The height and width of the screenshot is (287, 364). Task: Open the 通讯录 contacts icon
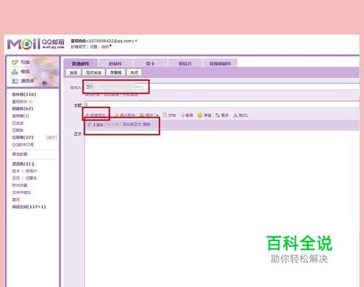(15, 81)
